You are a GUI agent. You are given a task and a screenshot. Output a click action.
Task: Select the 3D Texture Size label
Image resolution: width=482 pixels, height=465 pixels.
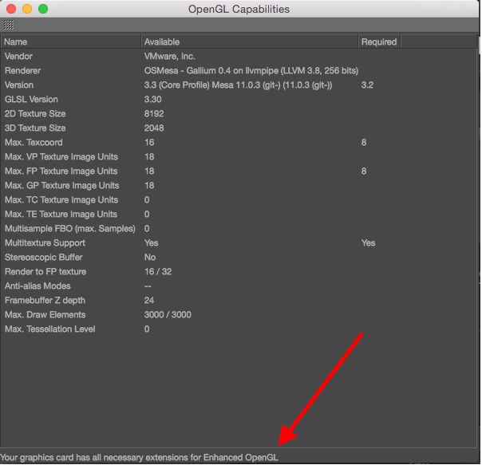click(x=35, y=128)
